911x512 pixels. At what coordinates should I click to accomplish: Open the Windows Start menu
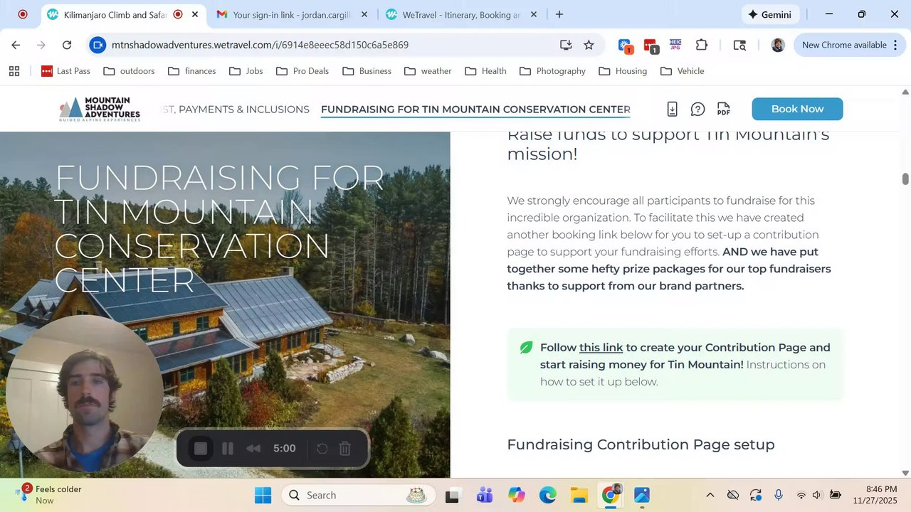point(263,495)
